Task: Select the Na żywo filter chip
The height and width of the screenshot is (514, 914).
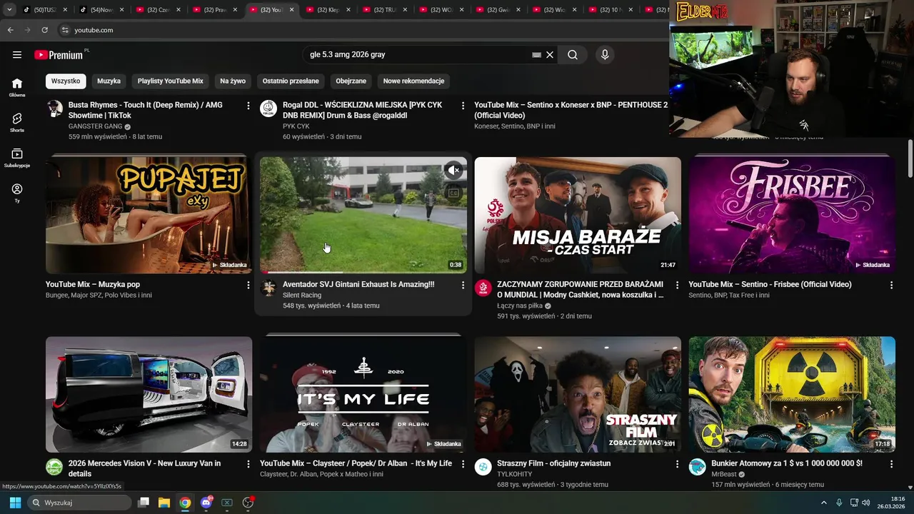Action: (x=233, y=81)
